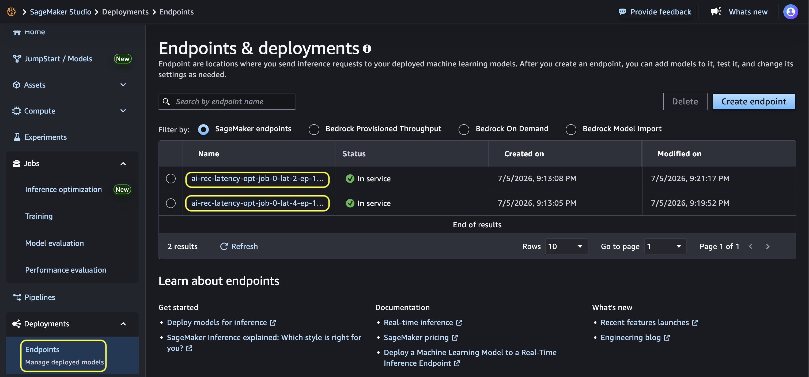Click the external-link icon after Engineering blog
Image resolution: width=809 pixels, height=377 pixels.
tap(667, 338)
